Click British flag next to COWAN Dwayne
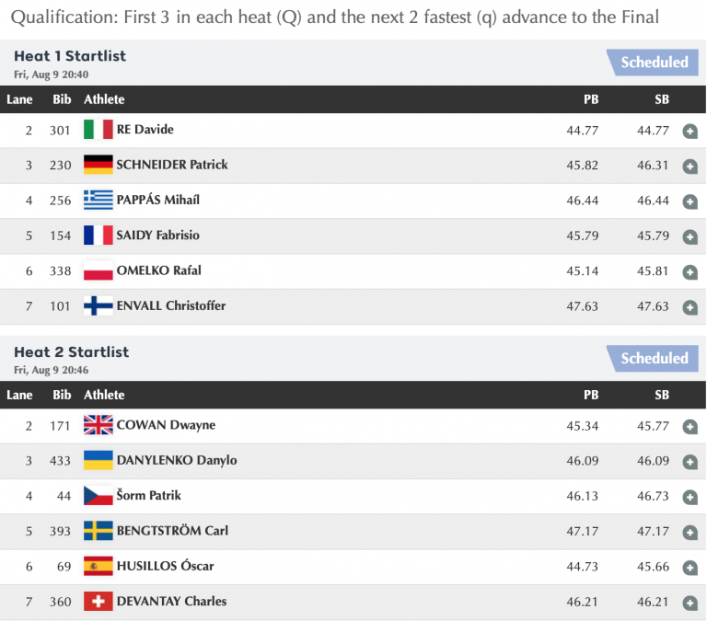This screenshot has width=707, height=621. [x=98, y=425]
